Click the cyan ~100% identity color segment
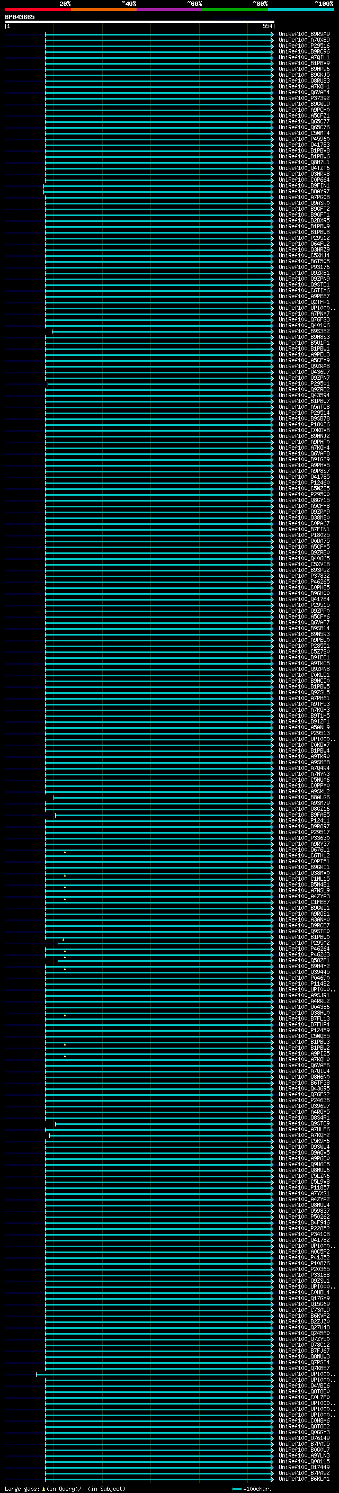The image size is (339, 1493). [301, 10]
